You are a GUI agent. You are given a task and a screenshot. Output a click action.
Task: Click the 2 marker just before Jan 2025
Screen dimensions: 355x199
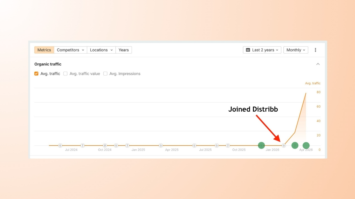[x=127, y=145]
